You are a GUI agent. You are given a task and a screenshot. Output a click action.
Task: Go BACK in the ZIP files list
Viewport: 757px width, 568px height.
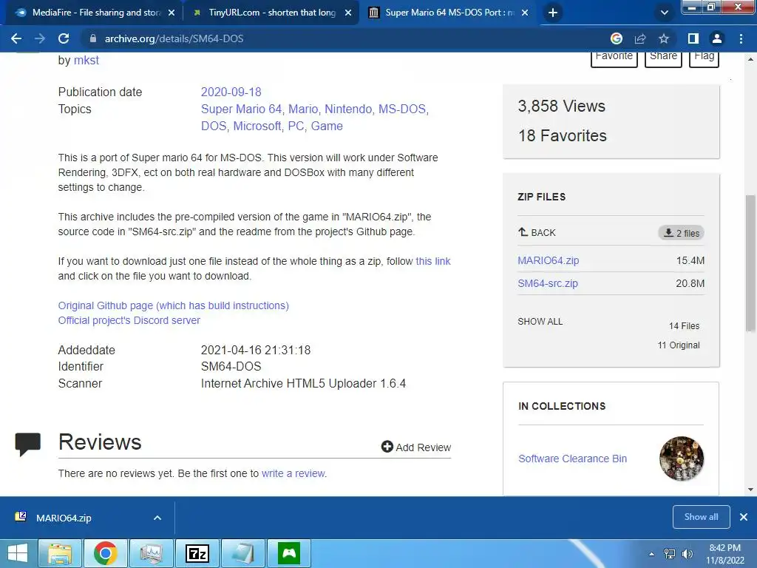[537, 233]
